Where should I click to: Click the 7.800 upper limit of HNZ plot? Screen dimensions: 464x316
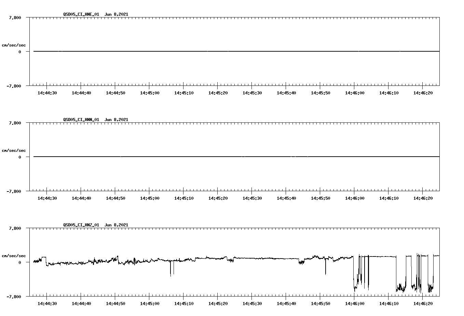point(15,228)
